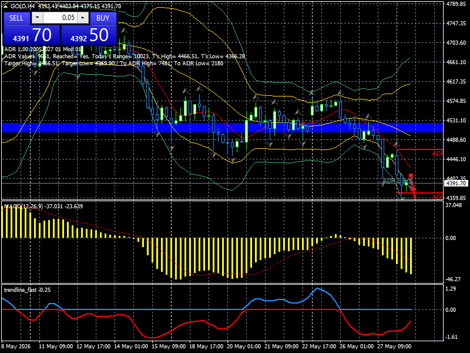Click the 4359.85 price scale value
This screenshot has width=470, height=353.
(456, 198)
